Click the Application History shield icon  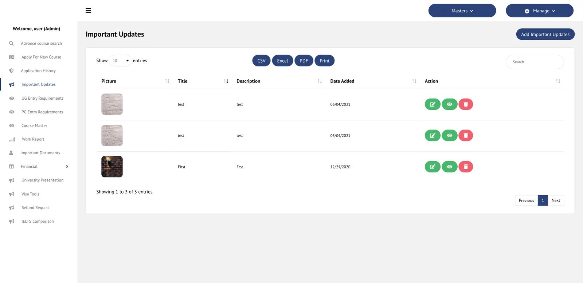point(11,71)
